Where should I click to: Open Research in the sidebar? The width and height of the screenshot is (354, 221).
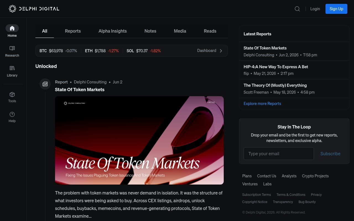(12, 51)
